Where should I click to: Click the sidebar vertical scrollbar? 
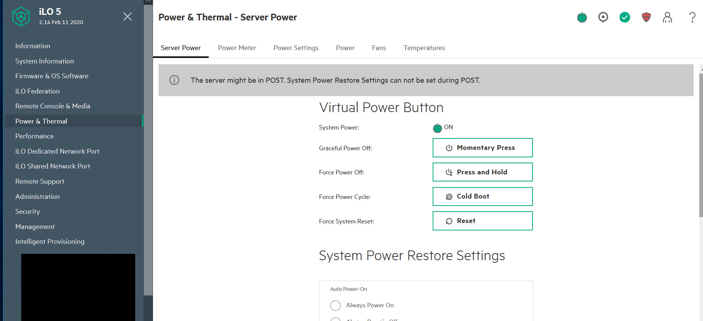[148, 148]
